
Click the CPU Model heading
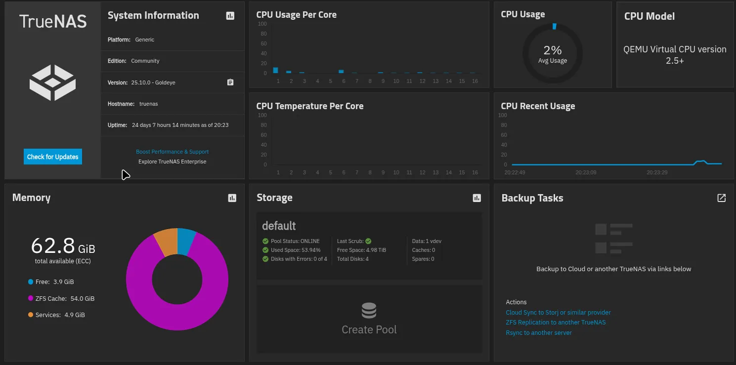[x=649, y=16]
